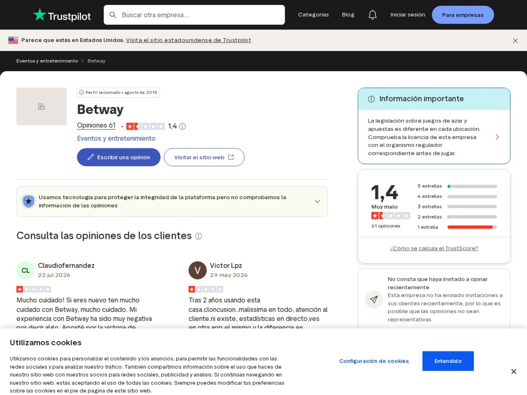Visit the US Trustpilot site link

[x=188, y=40]
